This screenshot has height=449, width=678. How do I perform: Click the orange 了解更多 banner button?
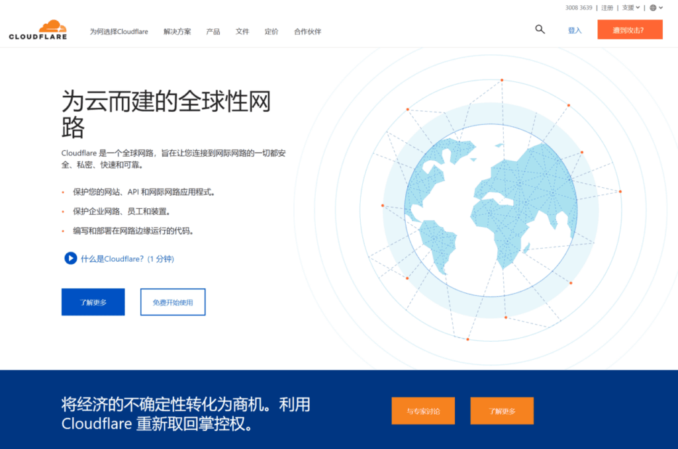point(502,411)
